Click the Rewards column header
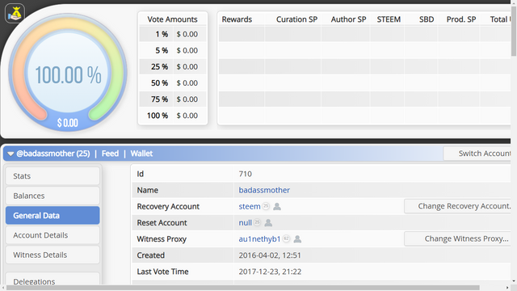517x291 pixels. (237, 19)
